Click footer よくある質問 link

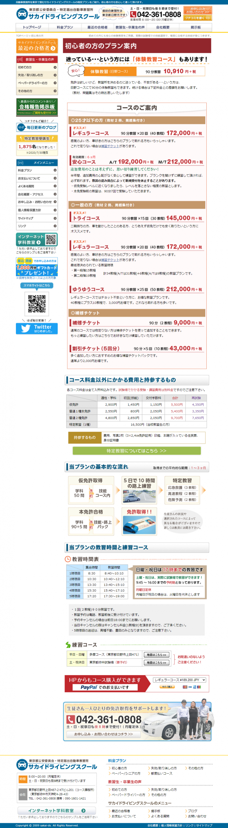(x=160, y=816)
